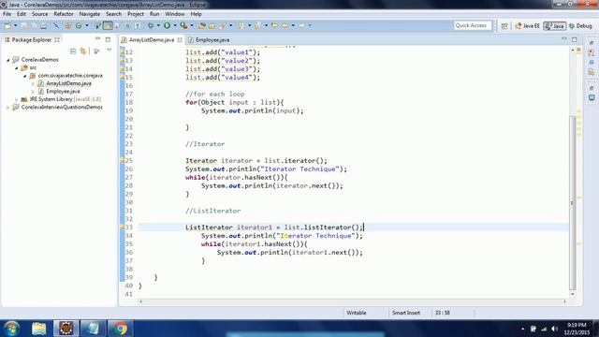Open File Explorer from Windows taskbar
Screen dimensions: 599x337
pyautogui.click(x=39, y=329)
